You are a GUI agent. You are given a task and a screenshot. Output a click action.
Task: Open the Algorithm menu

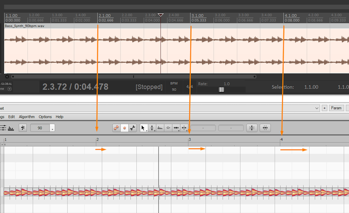pyautogui.click(x=27, y=117)
